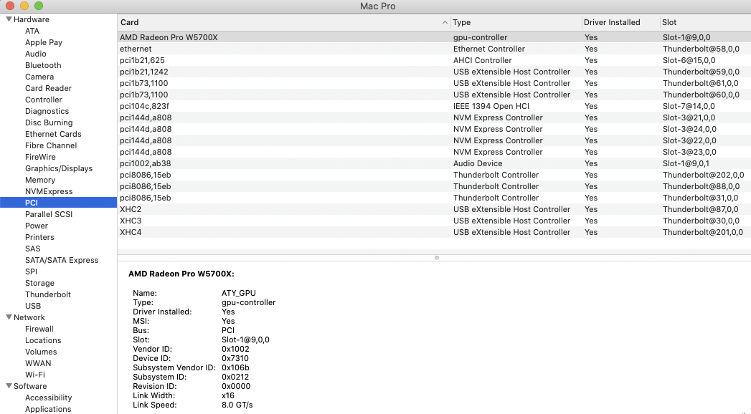This screenshot has width=751, height=414.
Task: Select Apple Pay in the sidebar
Action: point(44,42)
